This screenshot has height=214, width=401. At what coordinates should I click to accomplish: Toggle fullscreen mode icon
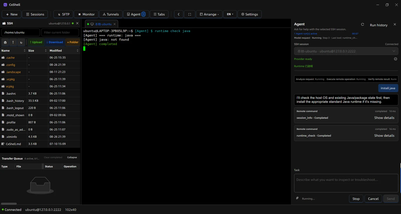click(x=190, y=14)
